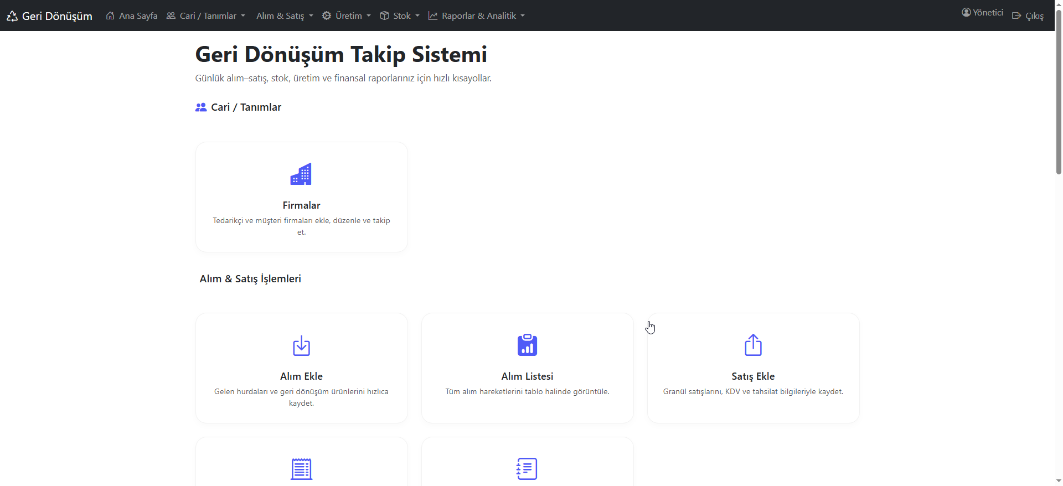
Task: Click the notepad icon in bottom-left card
Action: pos(301,469)
